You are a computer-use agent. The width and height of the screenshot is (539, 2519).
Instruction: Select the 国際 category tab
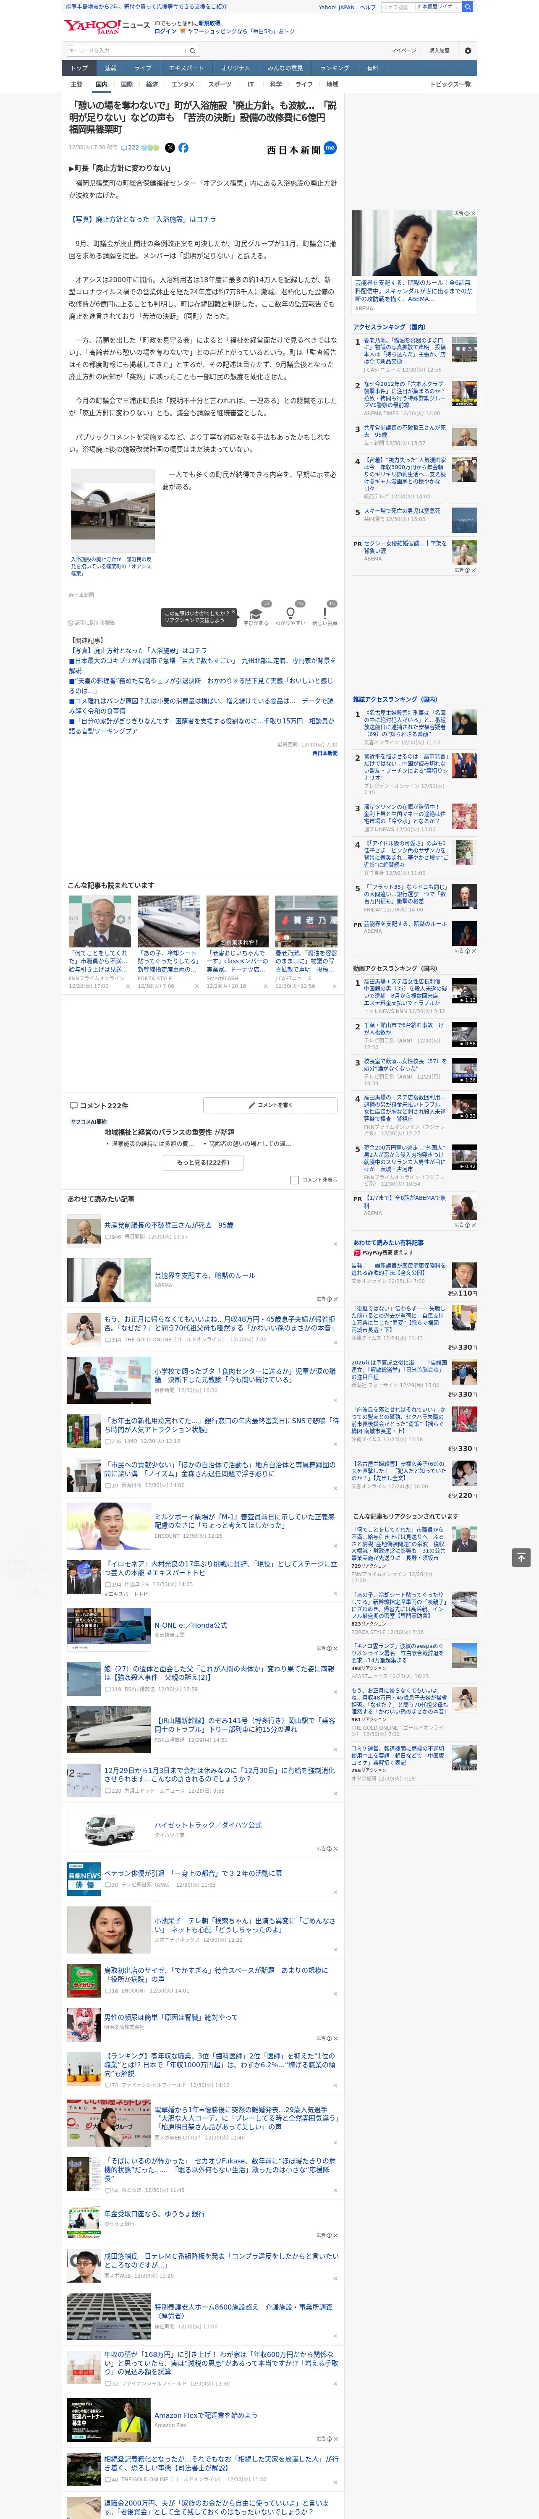(126, 84)
